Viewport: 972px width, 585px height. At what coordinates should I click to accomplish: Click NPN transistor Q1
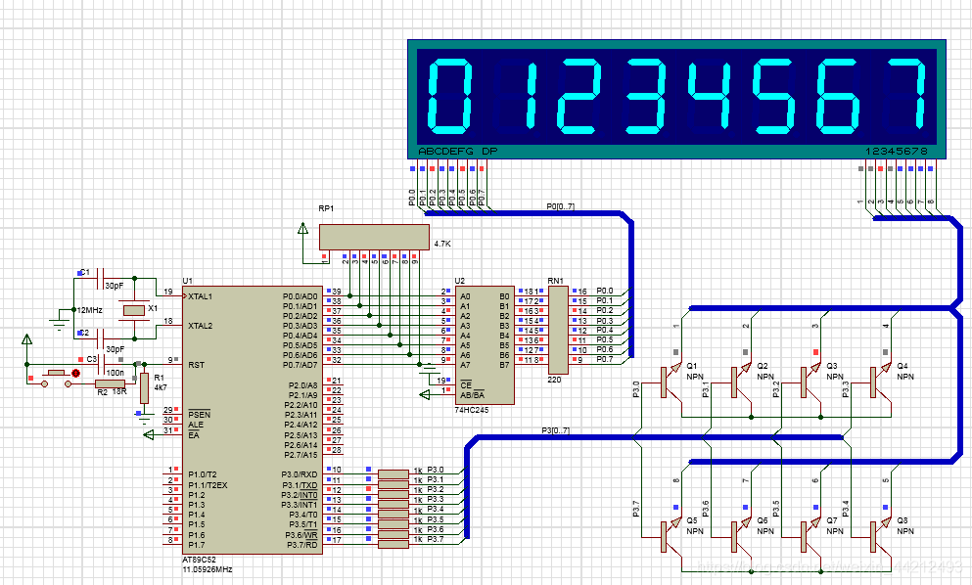coord(671,382)
